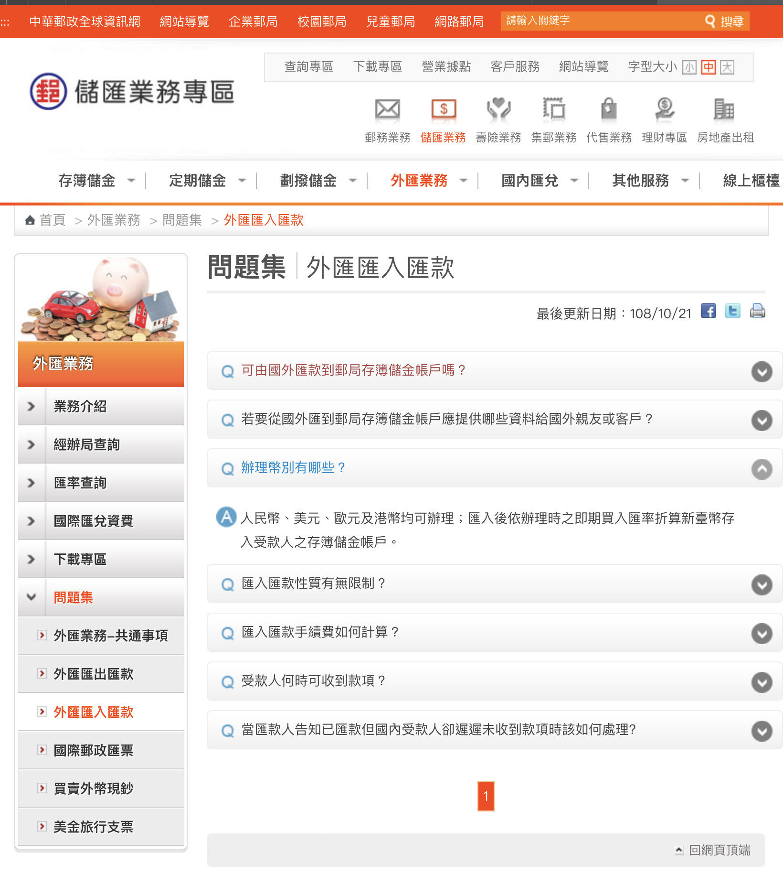Click 網站導覽 in gray utility bar
This screenshot has height=886, width=783.
point(584,67)
